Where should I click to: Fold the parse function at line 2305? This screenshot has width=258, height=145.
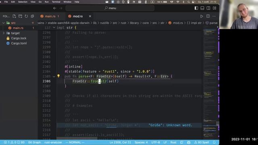click(x=54, y=77)
